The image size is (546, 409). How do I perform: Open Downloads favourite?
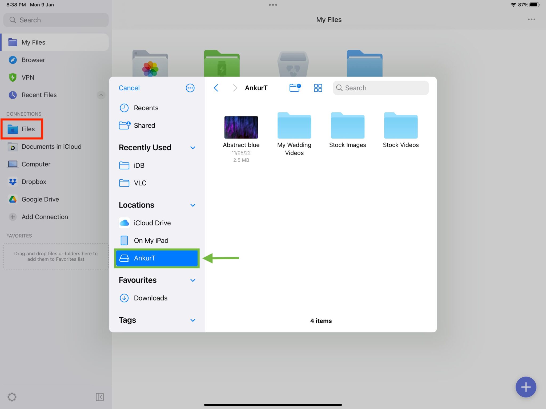pyautogui.click(x=157, y=298)
